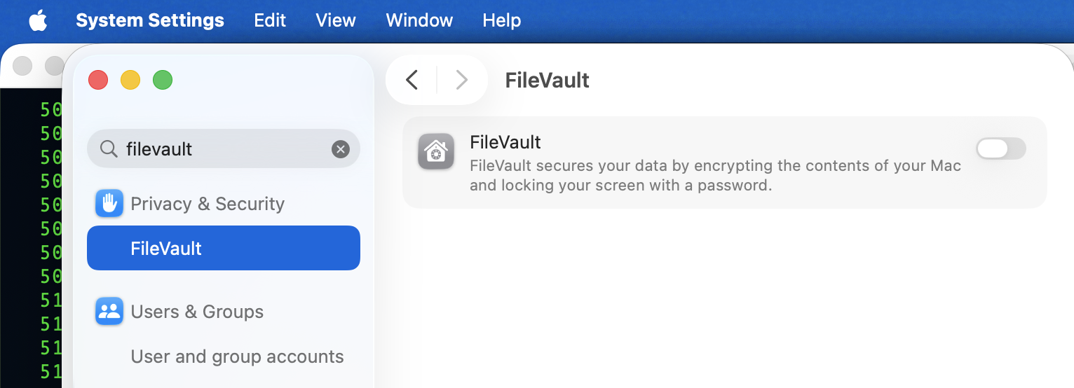Focus the sidebar search field

pos(224,149)
